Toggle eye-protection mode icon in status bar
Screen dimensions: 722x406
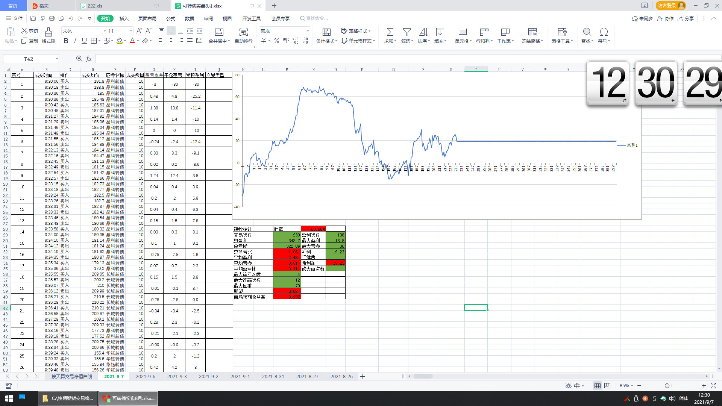(568, 386)
